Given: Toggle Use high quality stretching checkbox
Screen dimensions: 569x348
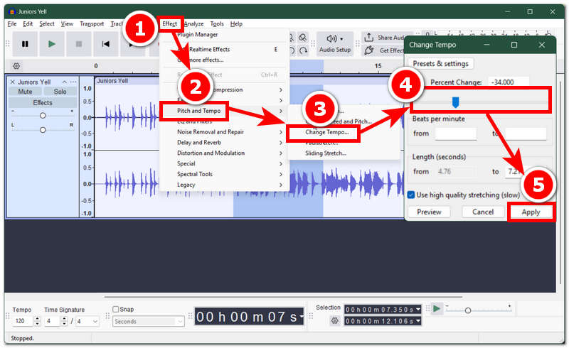Looking at the screenshot, I should pyautogui.click(x=411, y=195).
